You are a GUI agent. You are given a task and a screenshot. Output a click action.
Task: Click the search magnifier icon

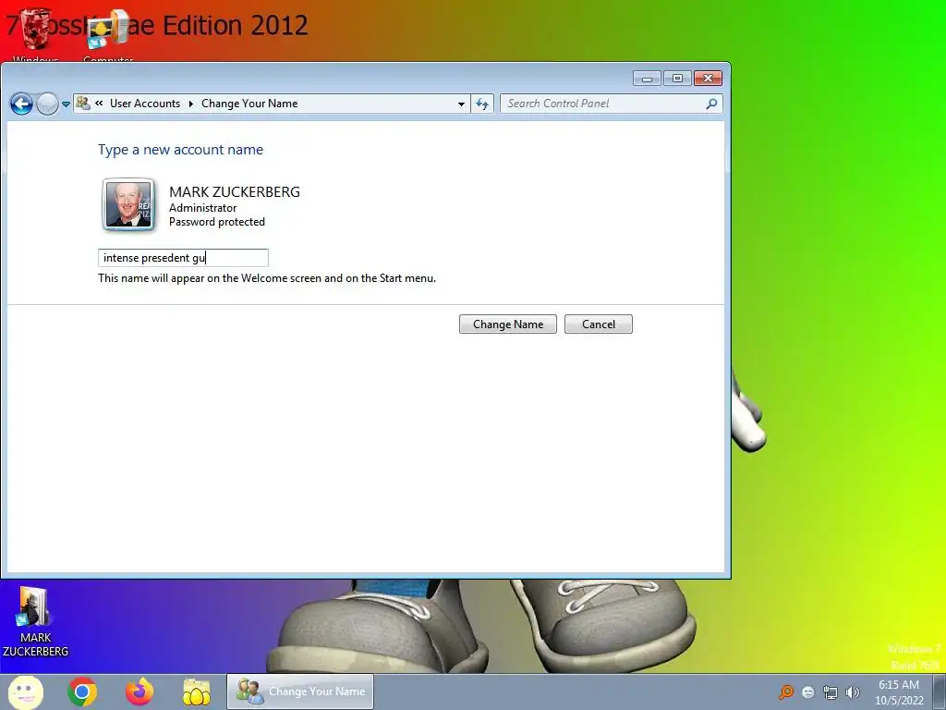(711, 104)
